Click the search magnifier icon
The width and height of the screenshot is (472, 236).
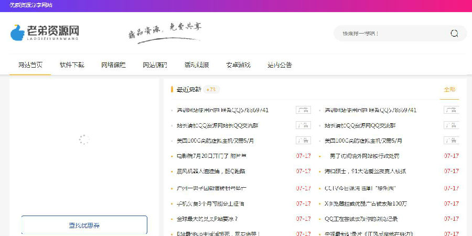point(454,34)
